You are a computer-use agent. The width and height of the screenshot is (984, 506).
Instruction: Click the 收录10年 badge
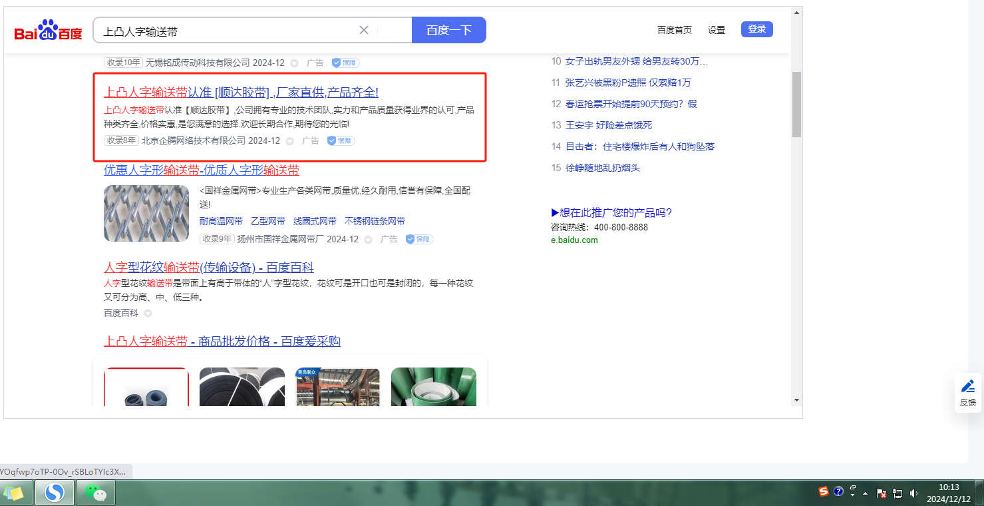123,63
